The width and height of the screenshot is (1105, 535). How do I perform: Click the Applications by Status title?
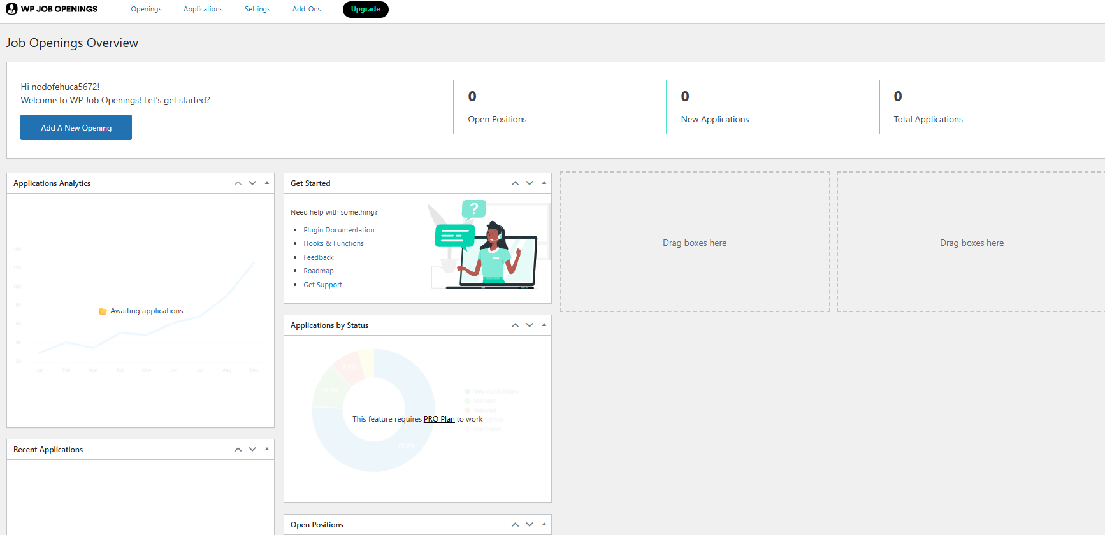pos(329,325)
